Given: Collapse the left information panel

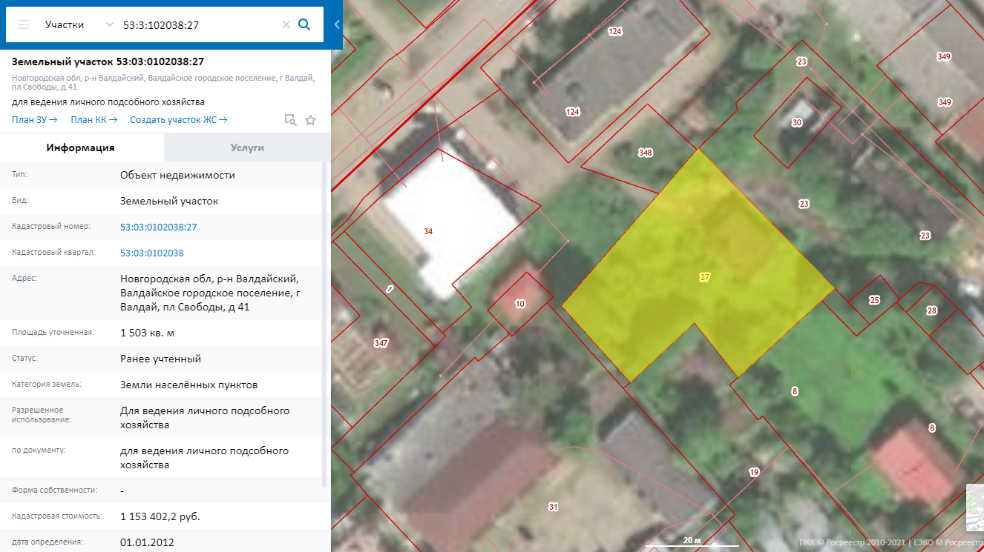Looking at the screenshot, I should click(x=336, y=24).
